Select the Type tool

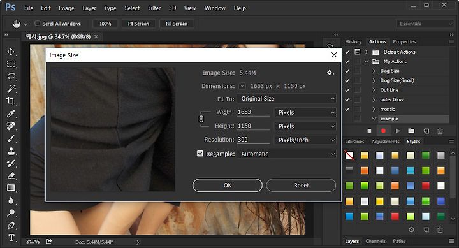coord(11,237)
